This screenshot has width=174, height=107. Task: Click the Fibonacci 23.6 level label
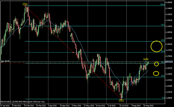click(x=163, y=76)
